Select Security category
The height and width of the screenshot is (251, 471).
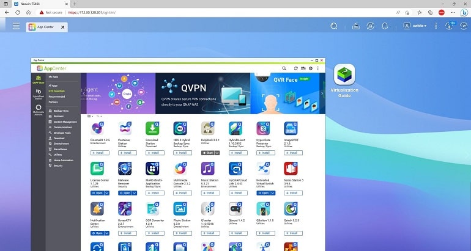coord(56,166)
